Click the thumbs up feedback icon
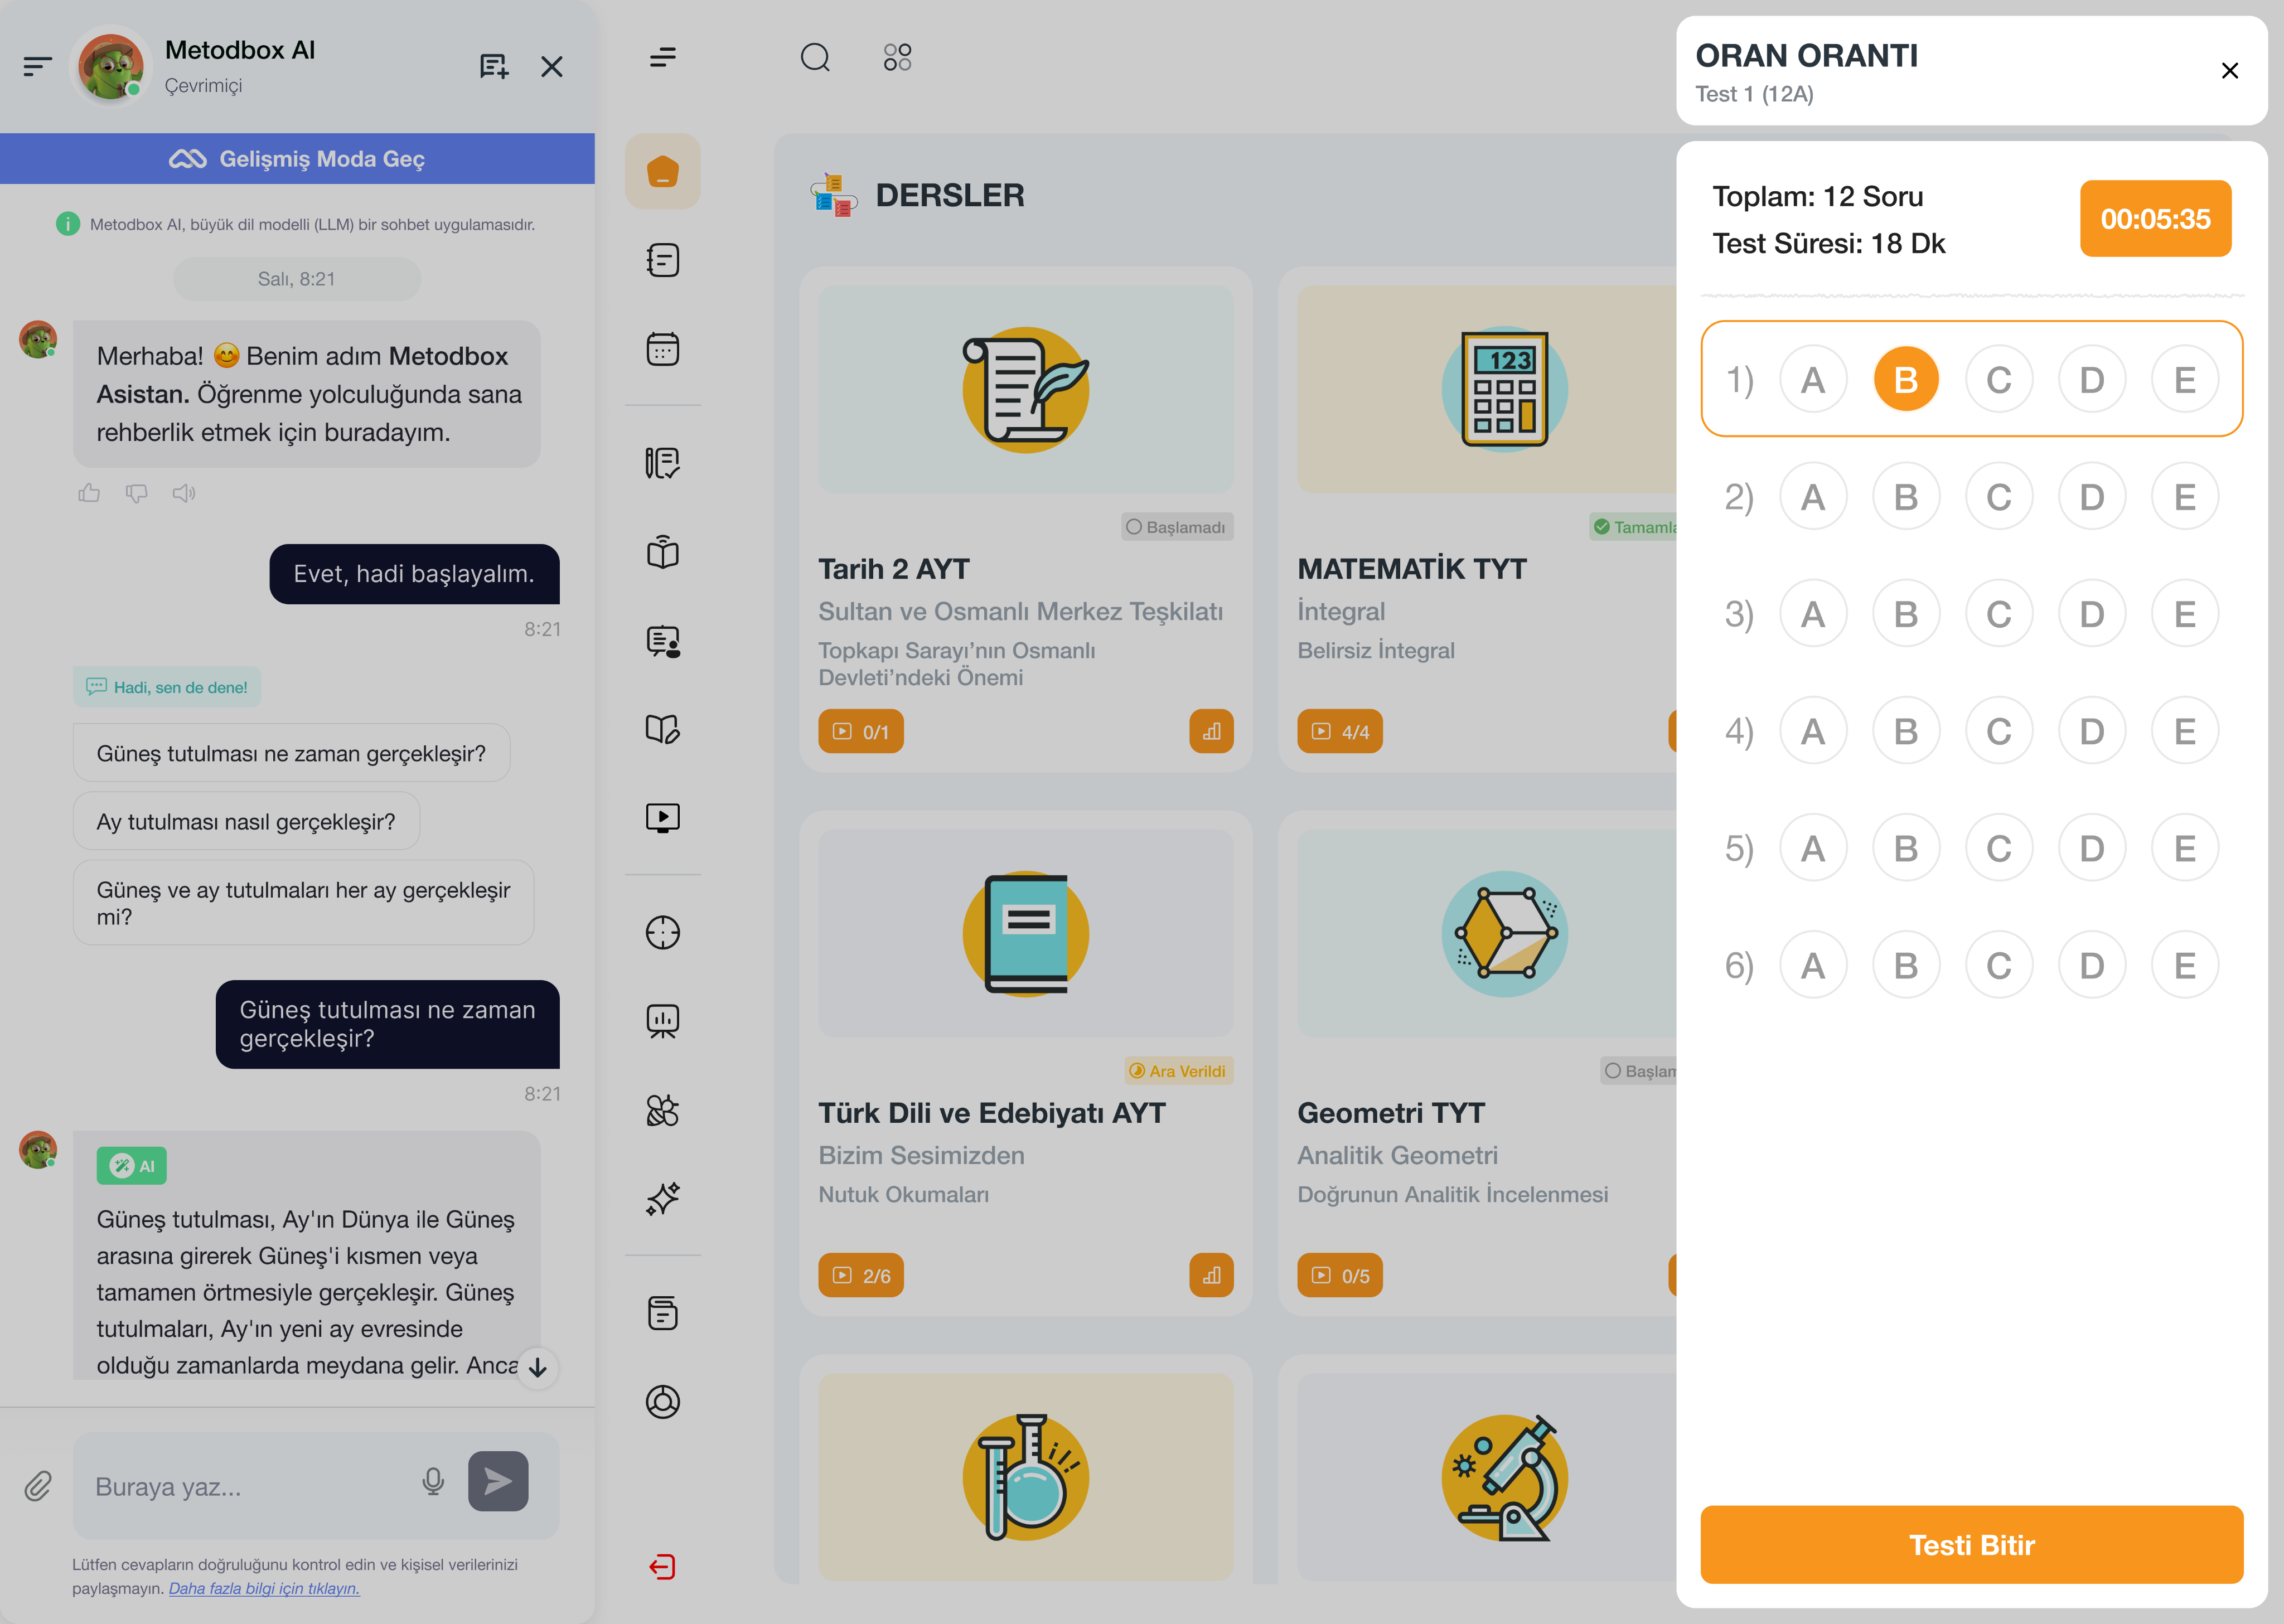This screenshot has width=2284, height=1624. point(89,492)
